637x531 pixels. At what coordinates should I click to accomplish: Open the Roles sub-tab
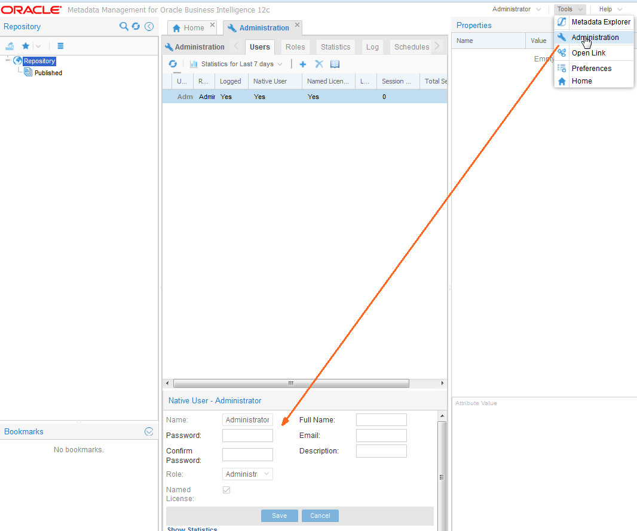coord(295,47)
